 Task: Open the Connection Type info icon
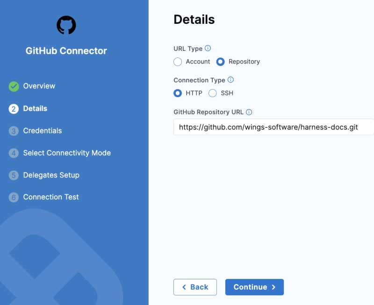tap(230, 79)
